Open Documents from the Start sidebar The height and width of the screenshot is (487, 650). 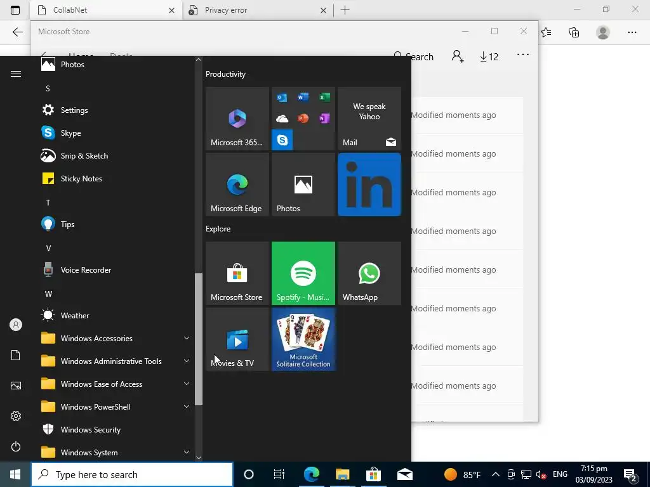(16, 355)
